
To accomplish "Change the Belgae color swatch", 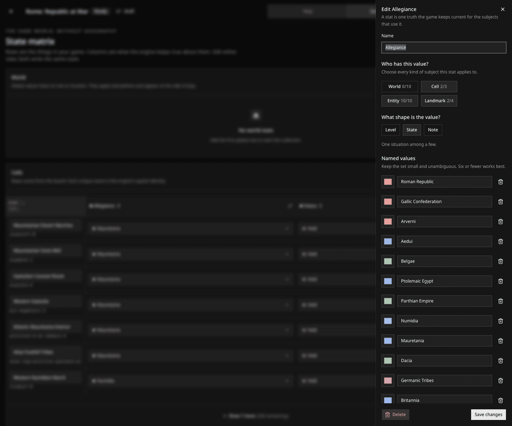I will pos(388,261).
